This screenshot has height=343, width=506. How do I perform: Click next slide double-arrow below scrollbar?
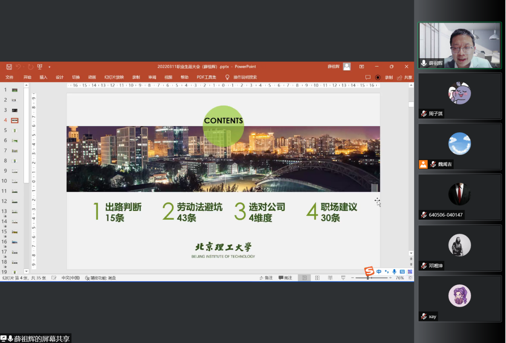411,264
